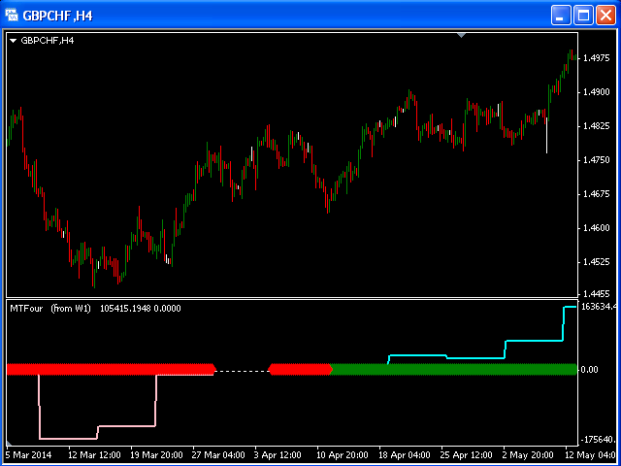Minimize the GBPCHF,H4 chart window

(x=562, y=15)
